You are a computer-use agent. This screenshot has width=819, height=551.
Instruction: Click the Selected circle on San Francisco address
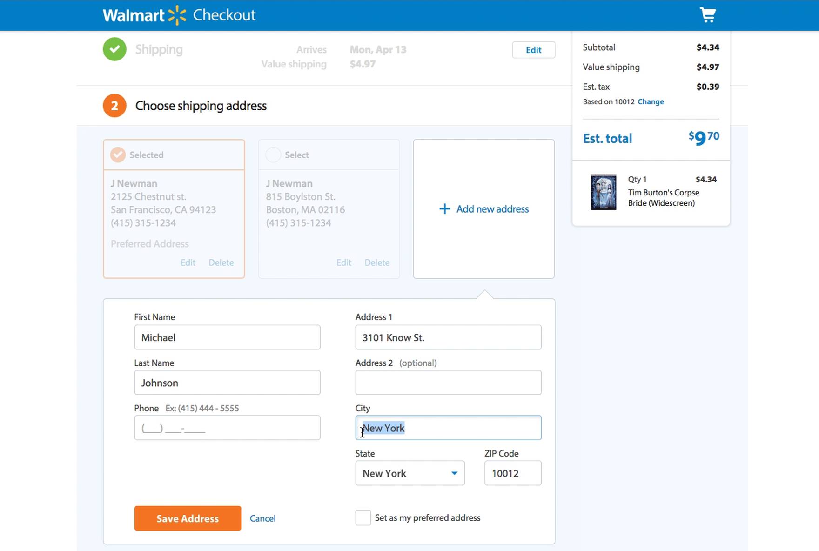point(117,155)
